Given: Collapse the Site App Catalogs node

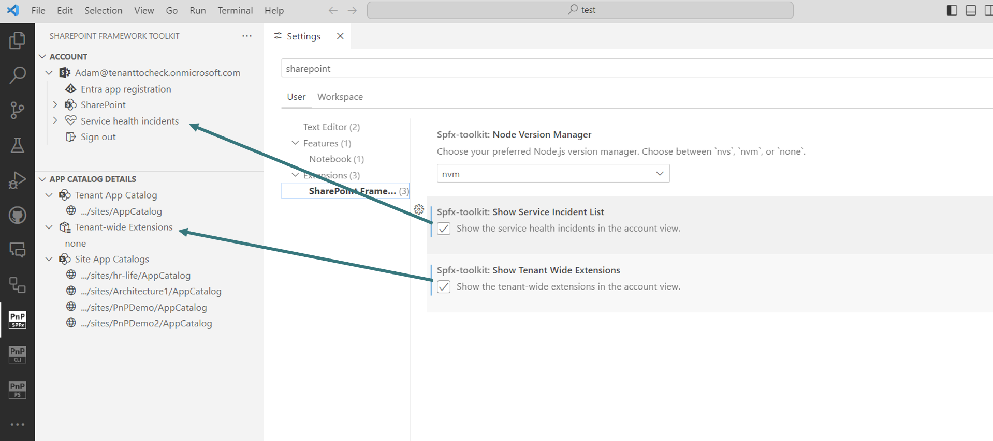Looking at the screenshot, I should point(49,259).
